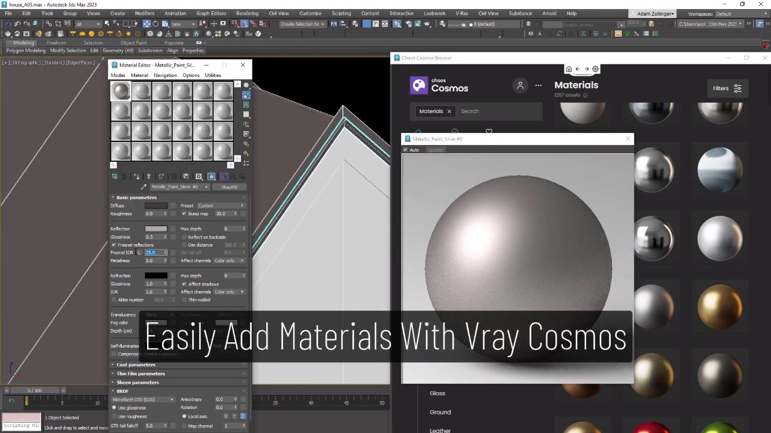Screen dimensions: 771x433
Task: Open Cosmos Filters button
Action: [727, 88]
